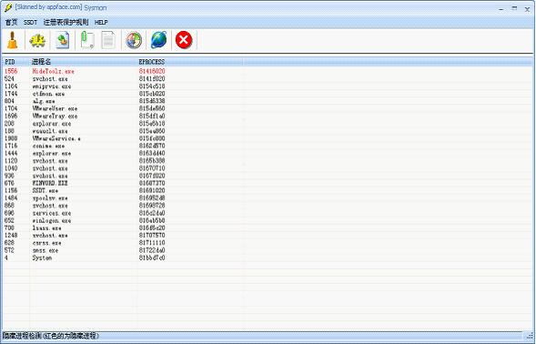Select explorer.exe row with PID 208
The image size is (536, 344).
point(268,124)
